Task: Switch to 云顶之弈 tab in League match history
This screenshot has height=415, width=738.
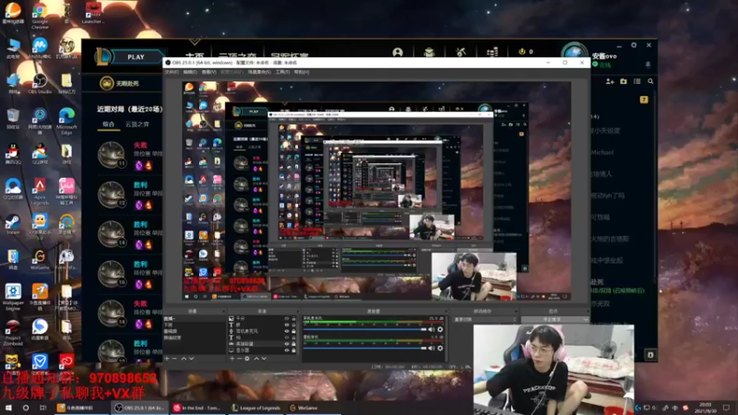Action: pos(137,125)
